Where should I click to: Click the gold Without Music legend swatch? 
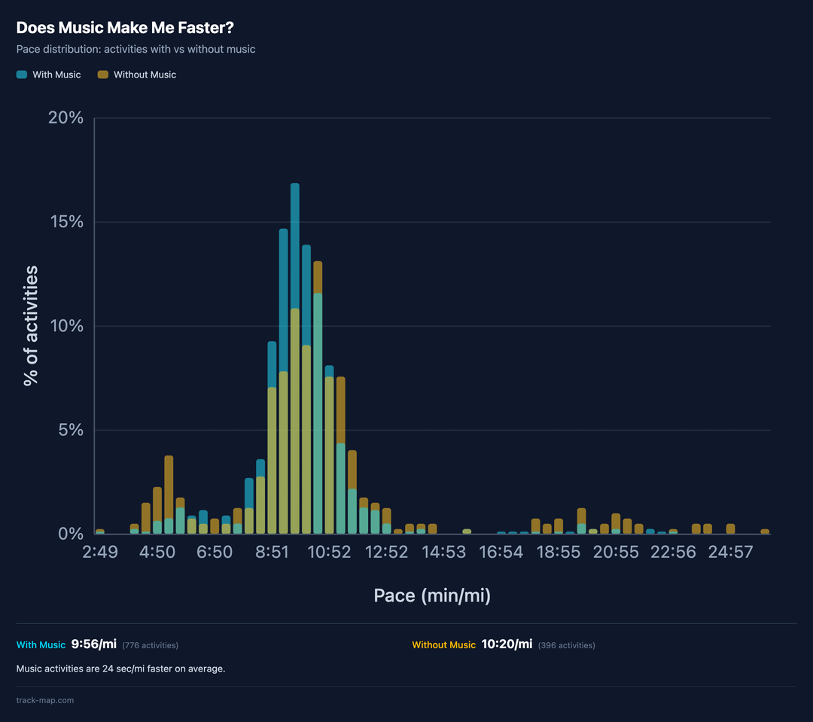[103, 75]
